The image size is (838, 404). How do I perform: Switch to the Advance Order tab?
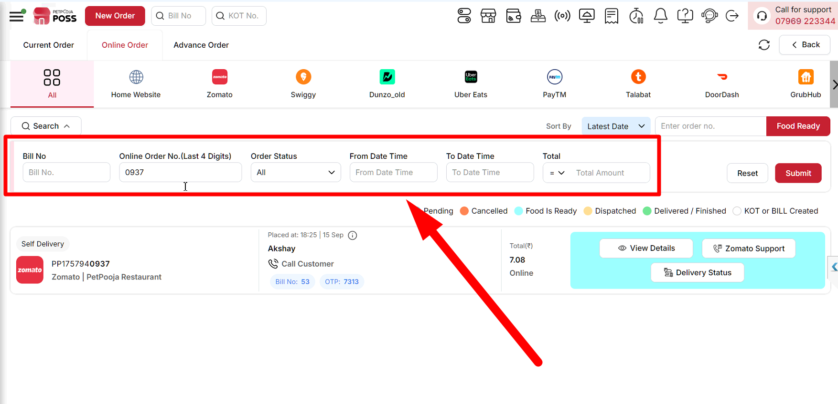[x=201, y=45]
